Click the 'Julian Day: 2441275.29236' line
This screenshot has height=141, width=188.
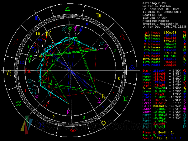[x=164, y=27]
